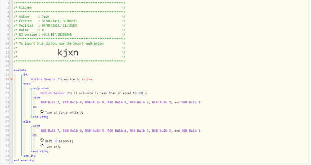Click the execute keyword

tap(20, 70)
